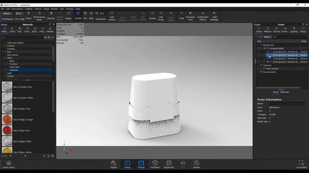This screenshot has width=309, height=173.
Task: Adjust the thumbnail size slider in the library
Action: (x=26, y=156)
